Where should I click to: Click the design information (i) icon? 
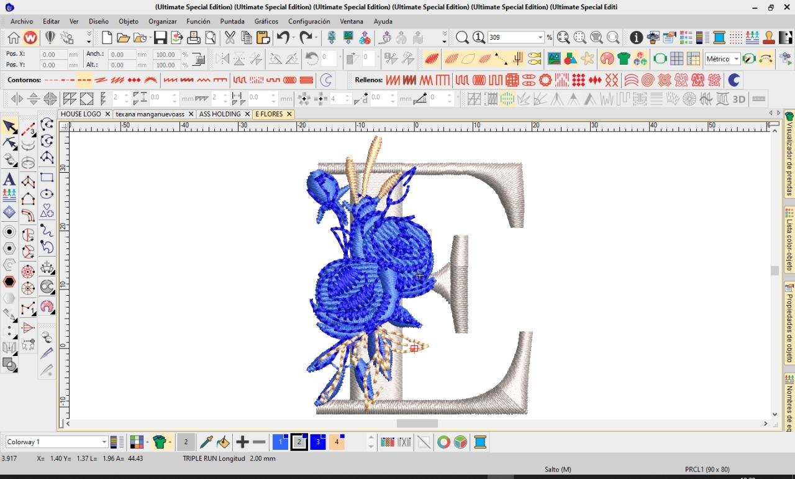(x=636, y=38)
